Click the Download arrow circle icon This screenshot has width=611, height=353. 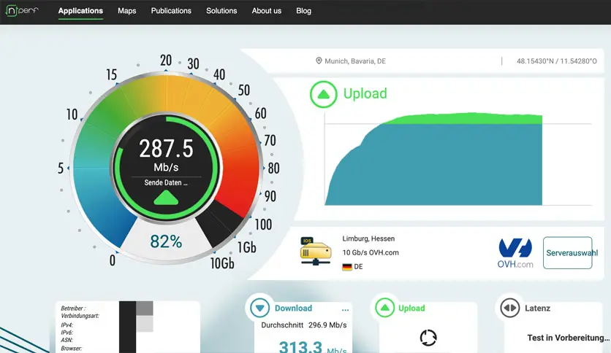coord(260,308)
